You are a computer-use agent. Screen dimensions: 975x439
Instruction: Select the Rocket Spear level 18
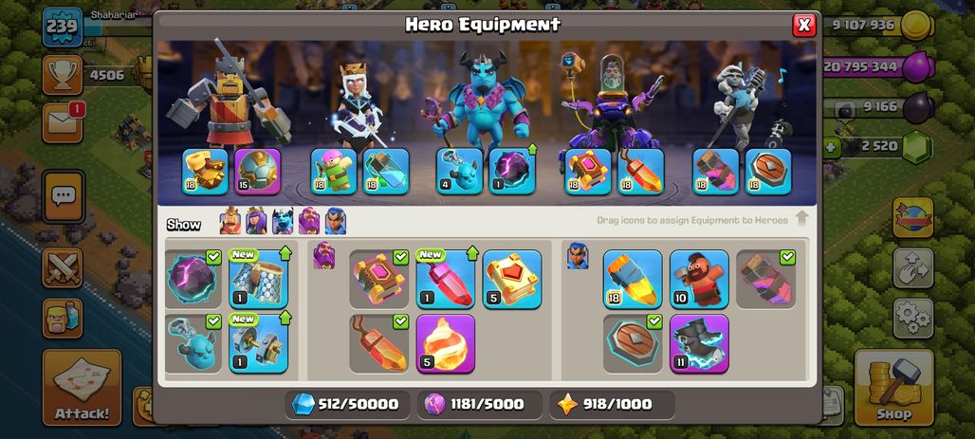633,279
